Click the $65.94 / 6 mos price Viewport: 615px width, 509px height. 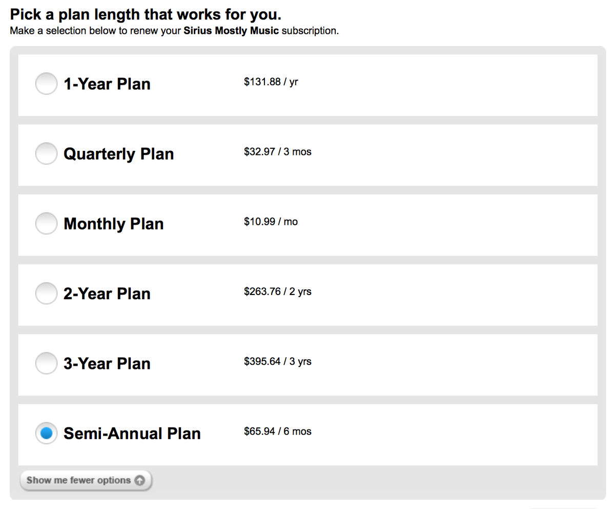[x=277, y=431]
